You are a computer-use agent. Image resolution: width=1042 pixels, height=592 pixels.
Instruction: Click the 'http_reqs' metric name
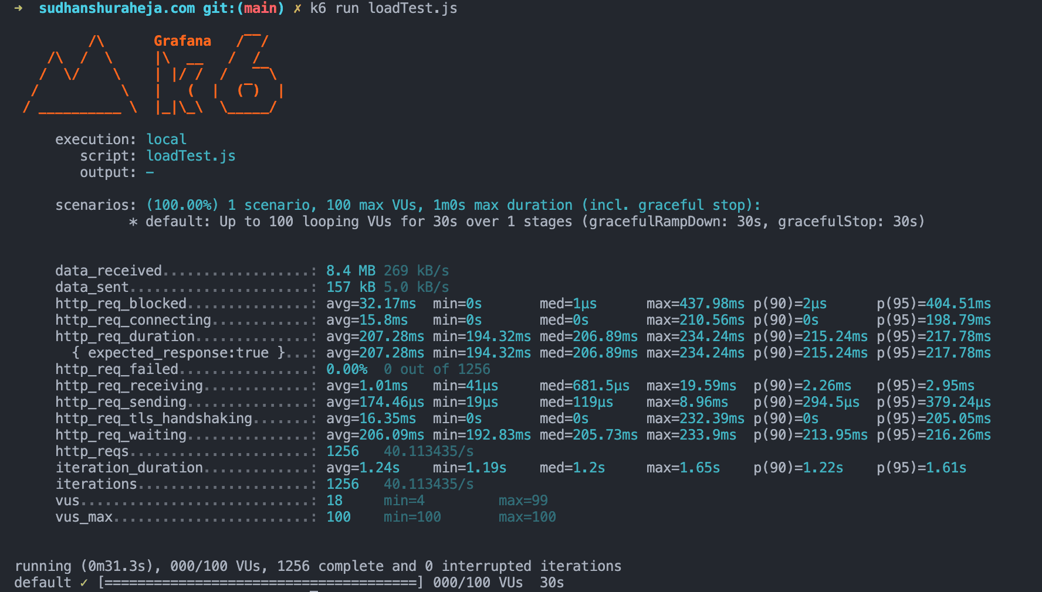(x=92, y=451)
